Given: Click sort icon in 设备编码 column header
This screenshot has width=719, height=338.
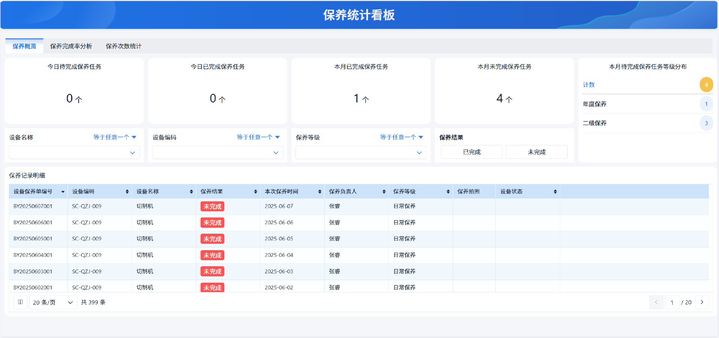Looking at the screenshot, I should coord(127,192).
